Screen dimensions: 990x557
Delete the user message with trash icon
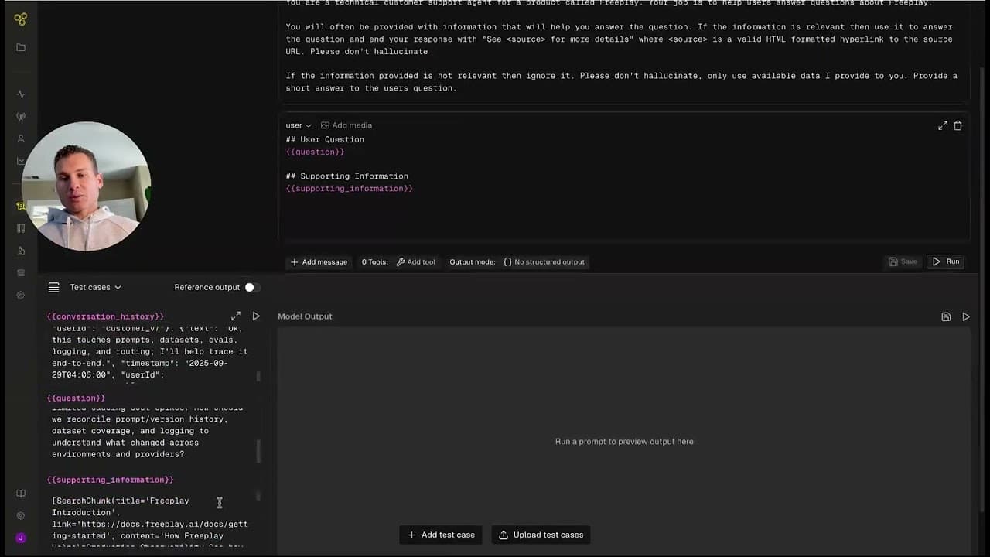(x=958, y=125)
